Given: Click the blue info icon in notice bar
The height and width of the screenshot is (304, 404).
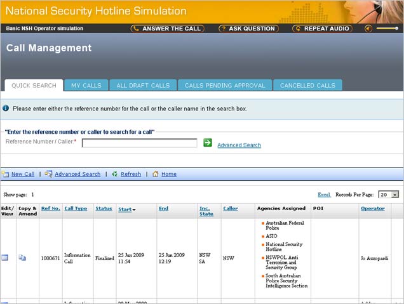Looking at the screenshot, I should pos(6,109).
